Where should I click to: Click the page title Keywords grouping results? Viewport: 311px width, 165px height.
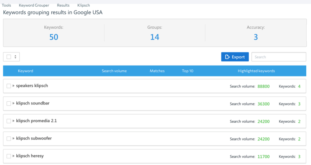tap(52, 12)
